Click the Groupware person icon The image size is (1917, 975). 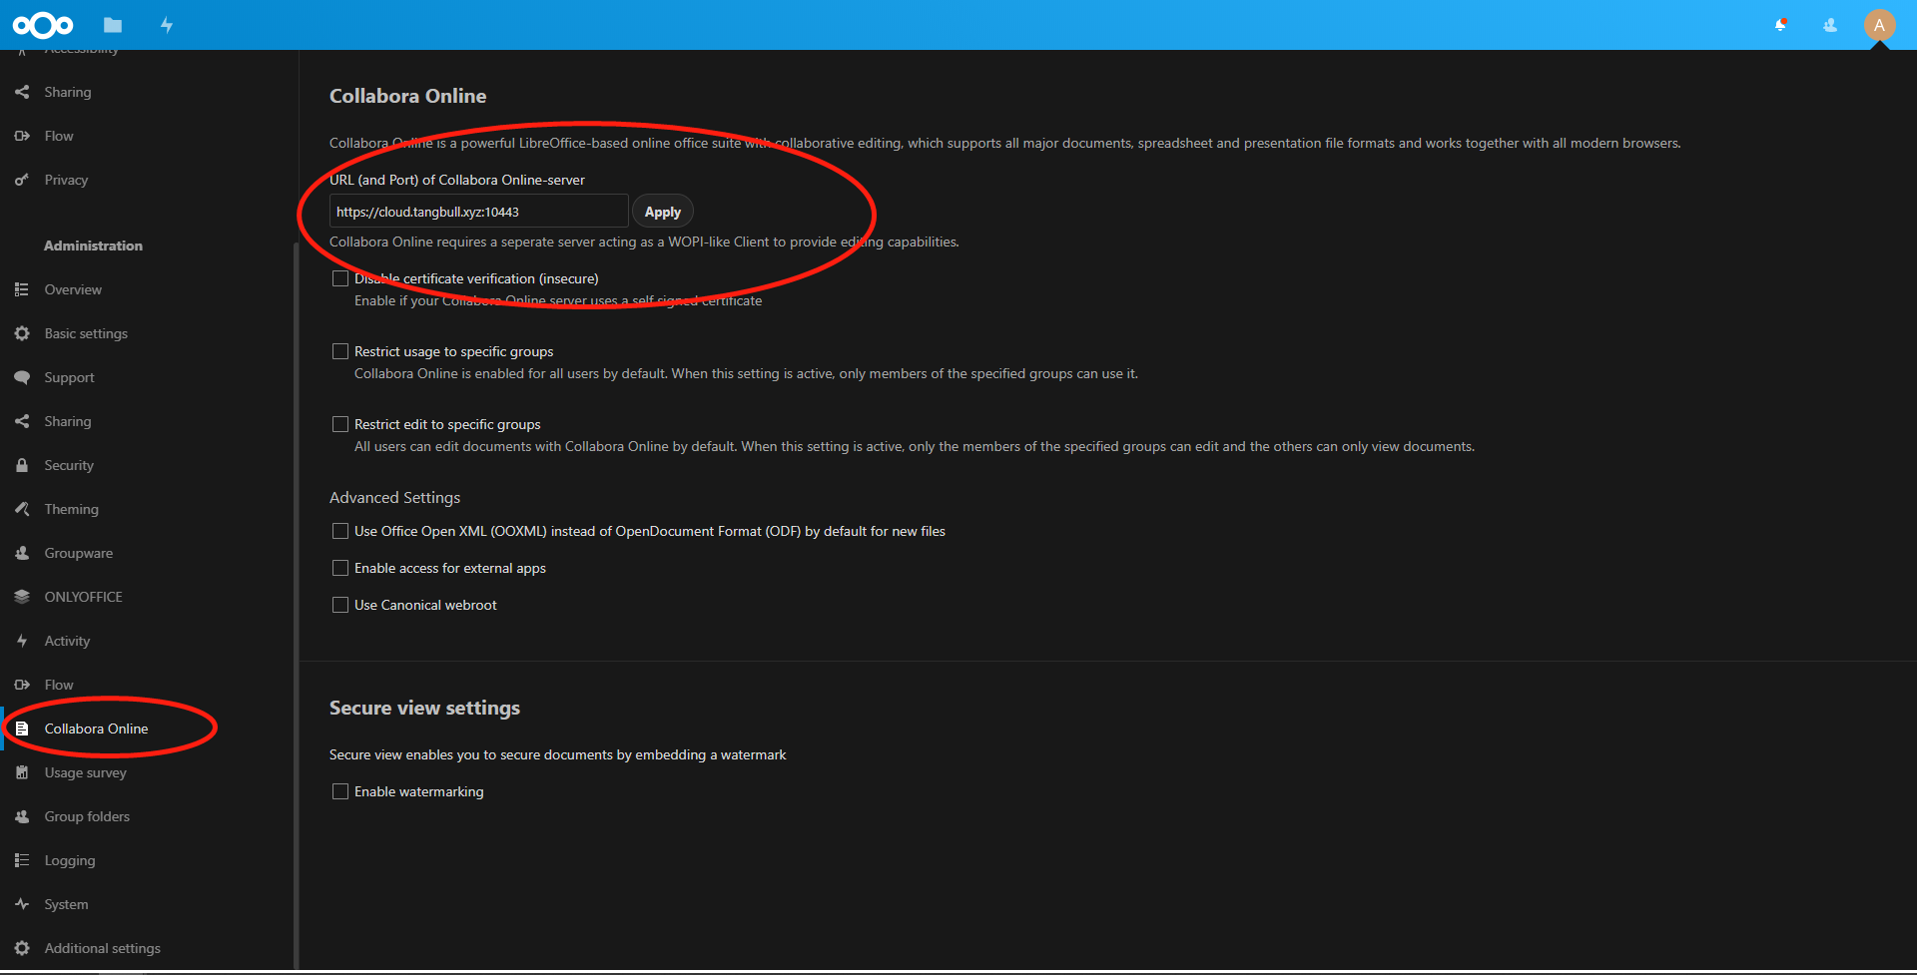tap(22, 553)
